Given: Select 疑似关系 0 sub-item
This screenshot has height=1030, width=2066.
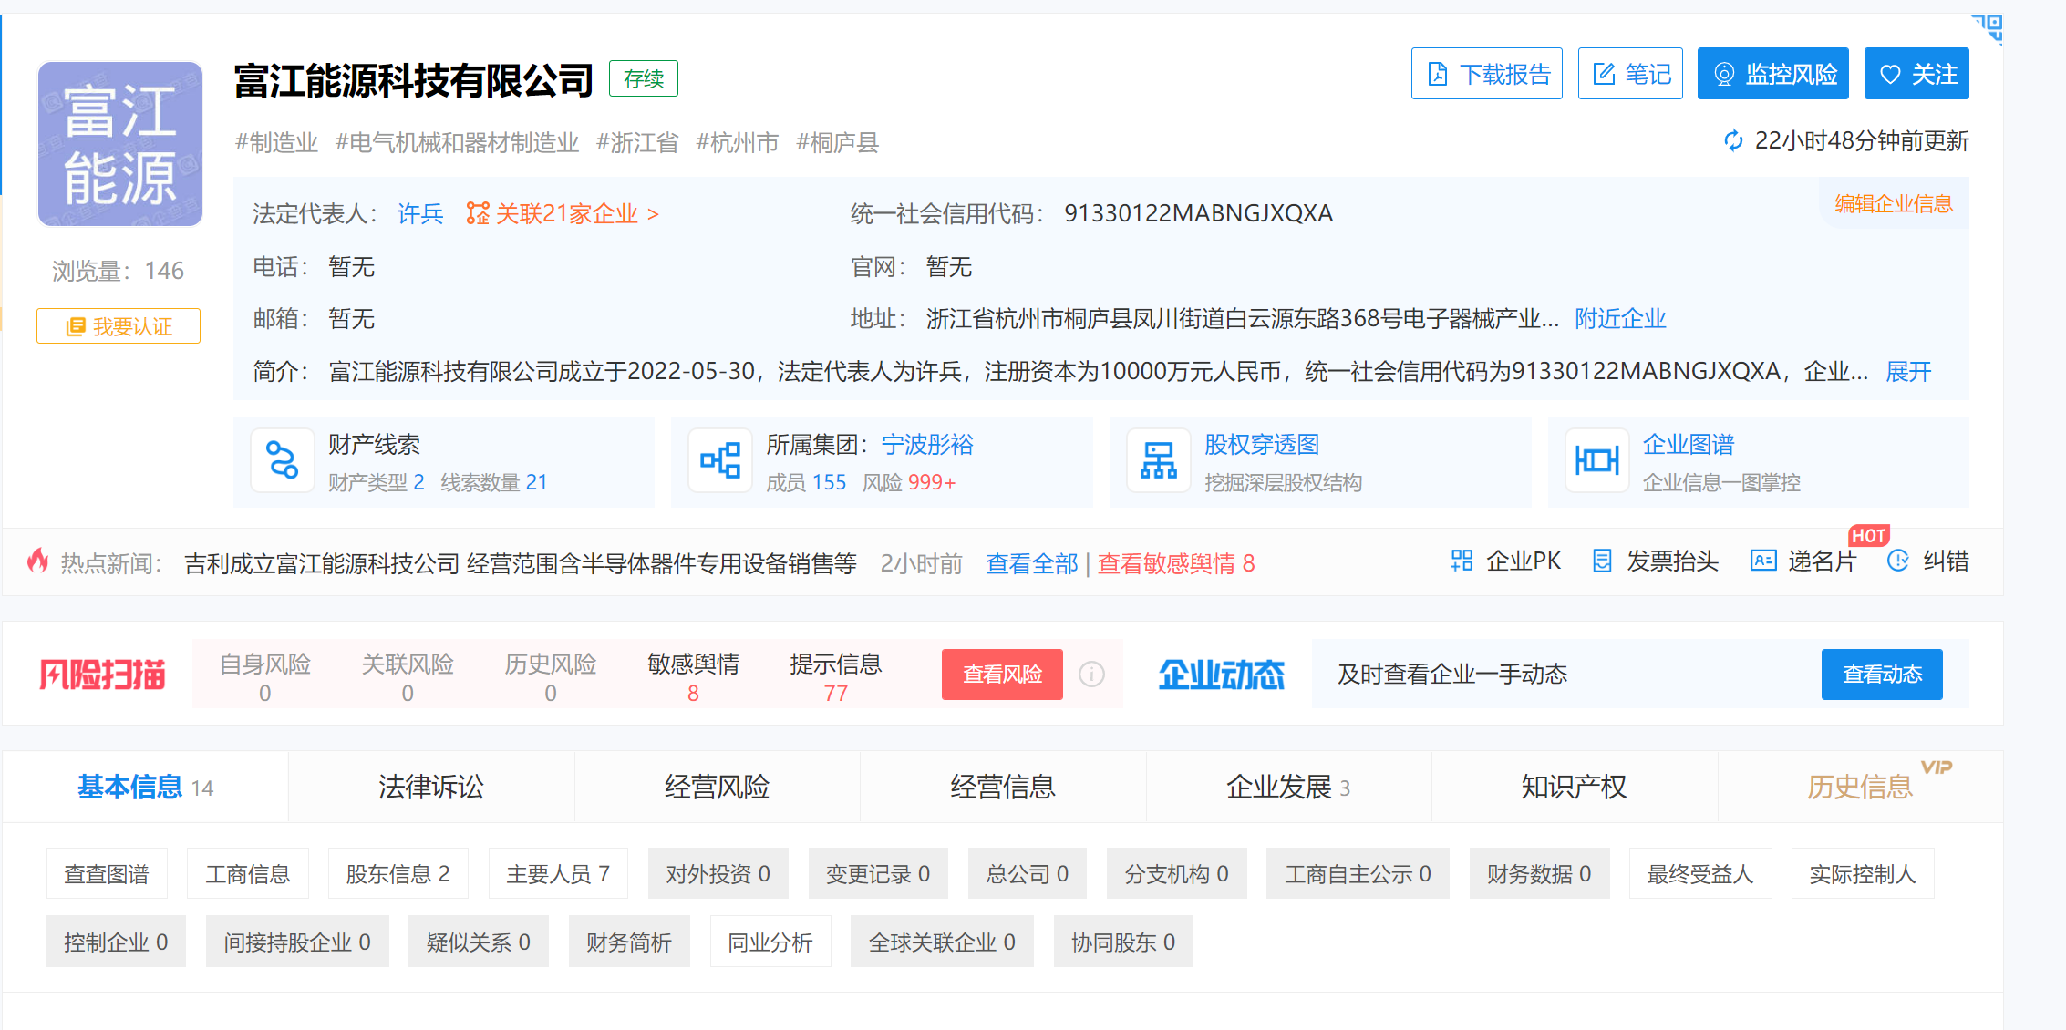Looking at the screenshot, I should pyautogui.click(x=479, y=942).
